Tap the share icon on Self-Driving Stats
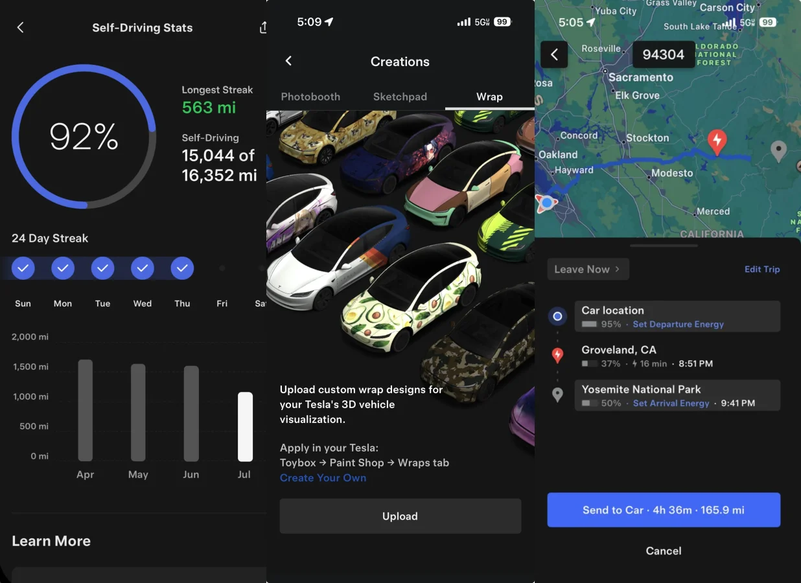 263,27
